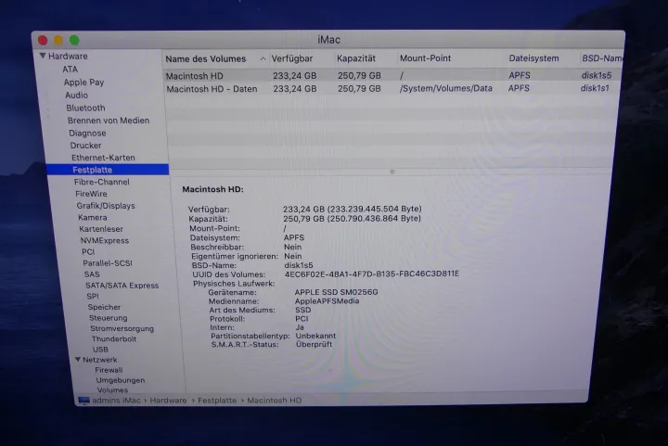Sort by BSD-Name column header

(602, 58)
